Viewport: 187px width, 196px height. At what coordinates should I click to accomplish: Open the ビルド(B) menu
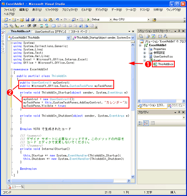86,10
